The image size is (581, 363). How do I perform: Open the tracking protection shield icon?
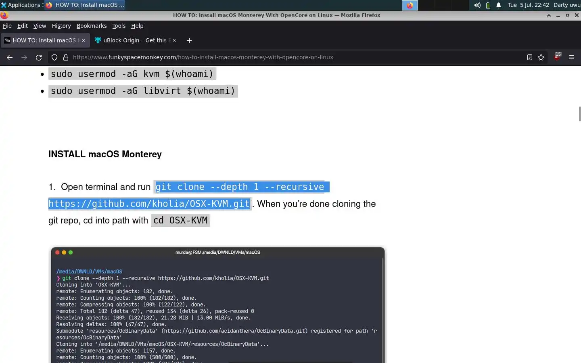point(54,57)
